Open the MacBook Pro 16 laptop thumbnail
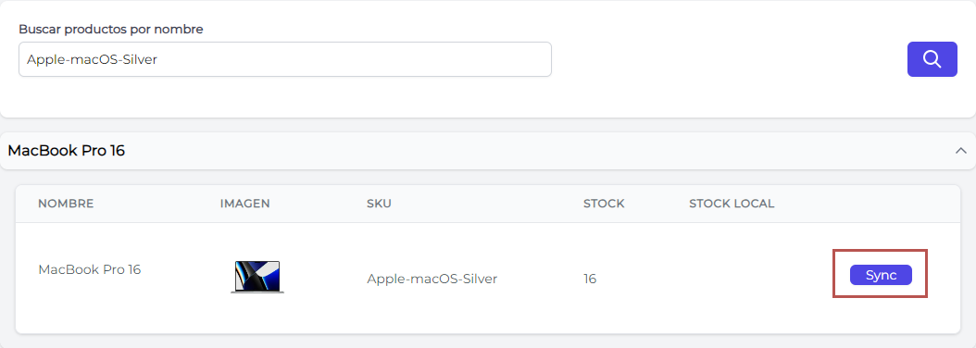 (257, 277)
